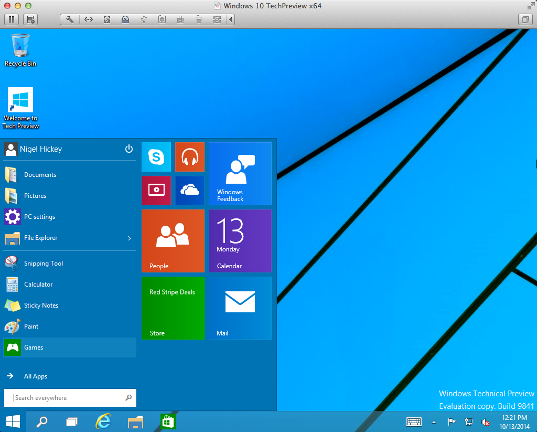Click the network tray icon
This screenshot has height=432, width=537.
click(x=468, y=422)
